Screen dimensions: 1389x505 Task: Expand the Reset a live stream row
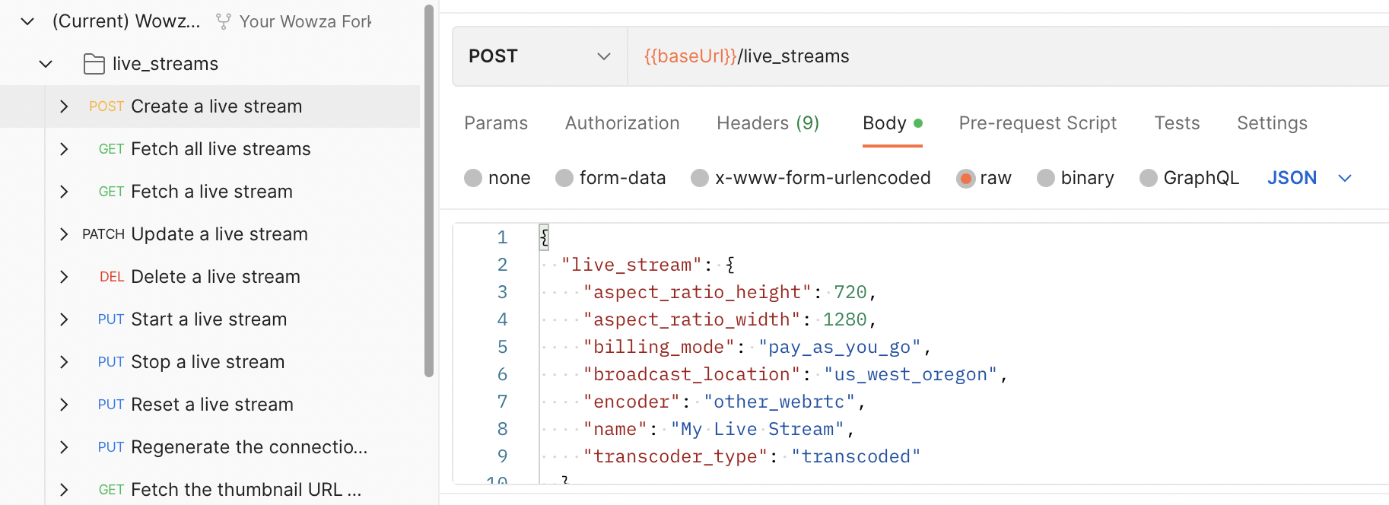[64, 405]
